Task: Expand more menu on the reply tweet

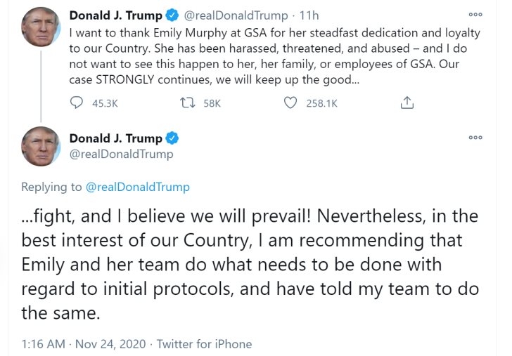Action: pos(475,138)
